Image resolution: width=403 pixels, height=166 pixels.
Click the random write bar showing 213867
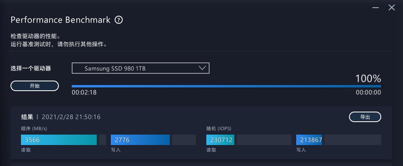310,140
